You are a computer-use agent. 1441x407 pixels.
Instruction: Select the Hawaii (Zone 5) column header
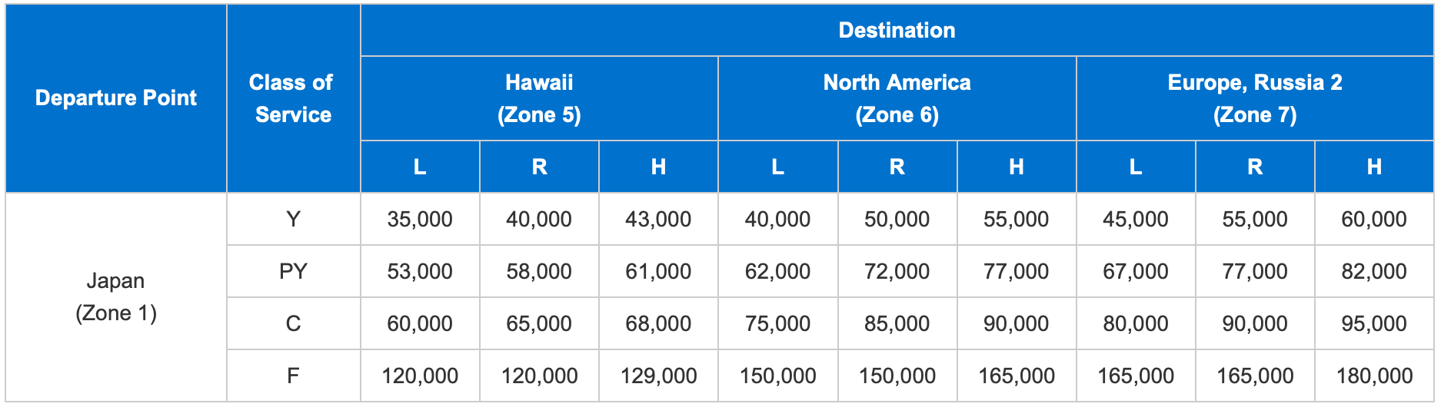pos(539,98)
